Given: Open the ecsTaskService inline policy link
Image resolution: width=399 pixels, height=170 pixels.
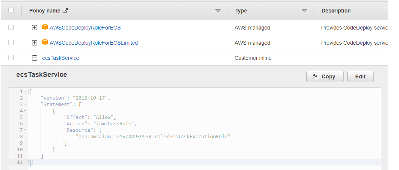Looking at the screenshot, I should 61,58.
